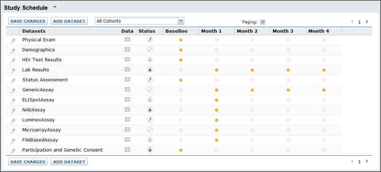The image size is (381, 172).
Task: Open the data grid icon for Demographics
Action: 127,49
